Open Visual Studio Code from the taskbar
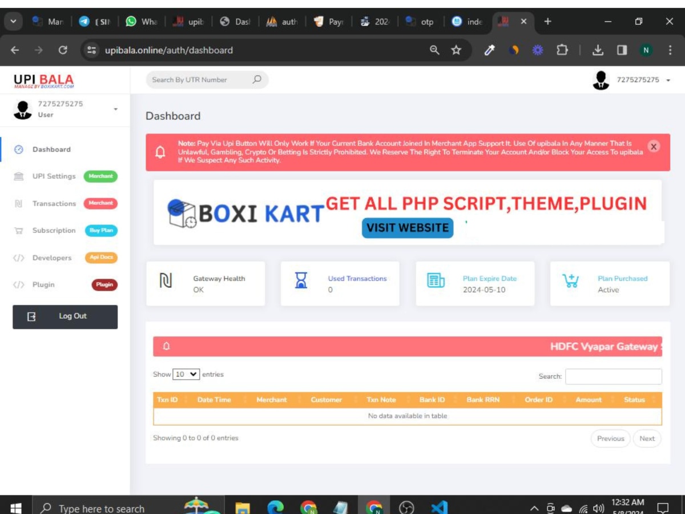The image size is (685, 514). 440,507
